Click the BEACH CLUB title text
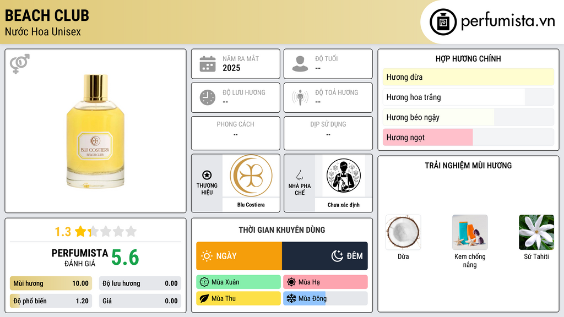 click(47, 15)
